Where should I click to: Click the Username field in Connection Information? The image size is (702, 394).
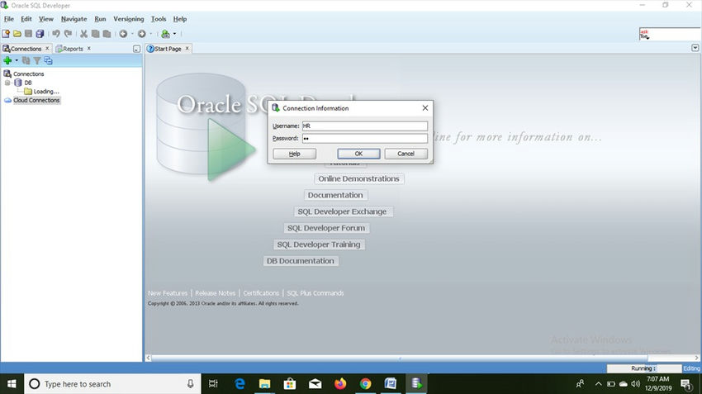tap(365, 126)
